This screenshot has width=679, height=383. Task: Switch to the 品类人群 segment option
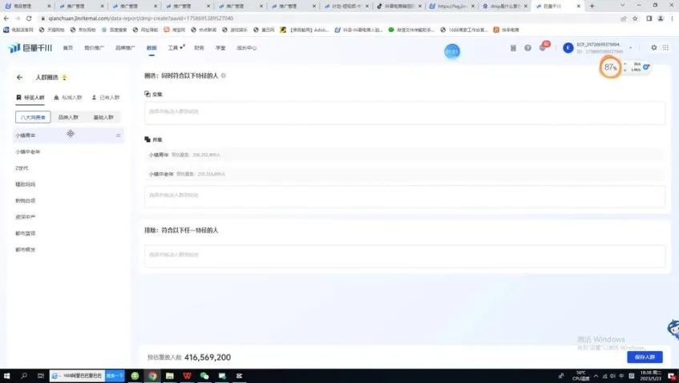pyautogui.click(x=69, y=117)
